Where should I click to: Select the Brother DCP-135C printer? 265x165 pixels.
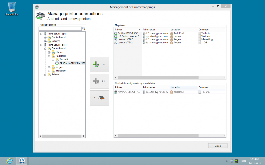click(128, 33)
